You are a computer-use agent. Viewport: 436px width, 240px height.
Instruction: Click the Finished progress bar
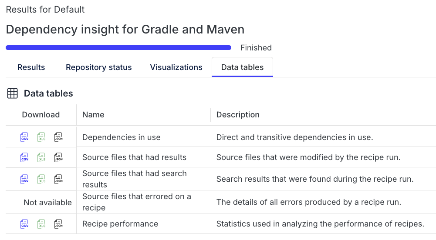point(118,48)
